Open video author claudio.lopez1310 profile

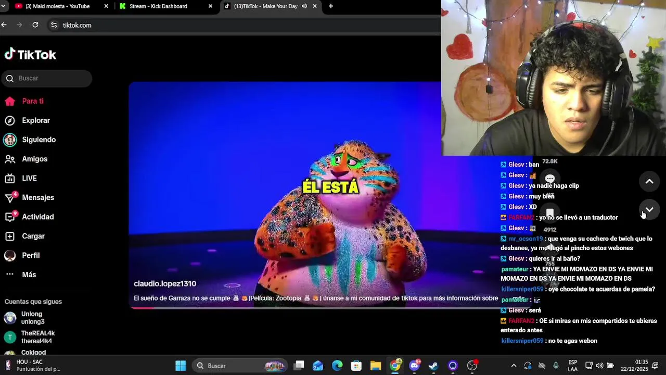point(165,283)
